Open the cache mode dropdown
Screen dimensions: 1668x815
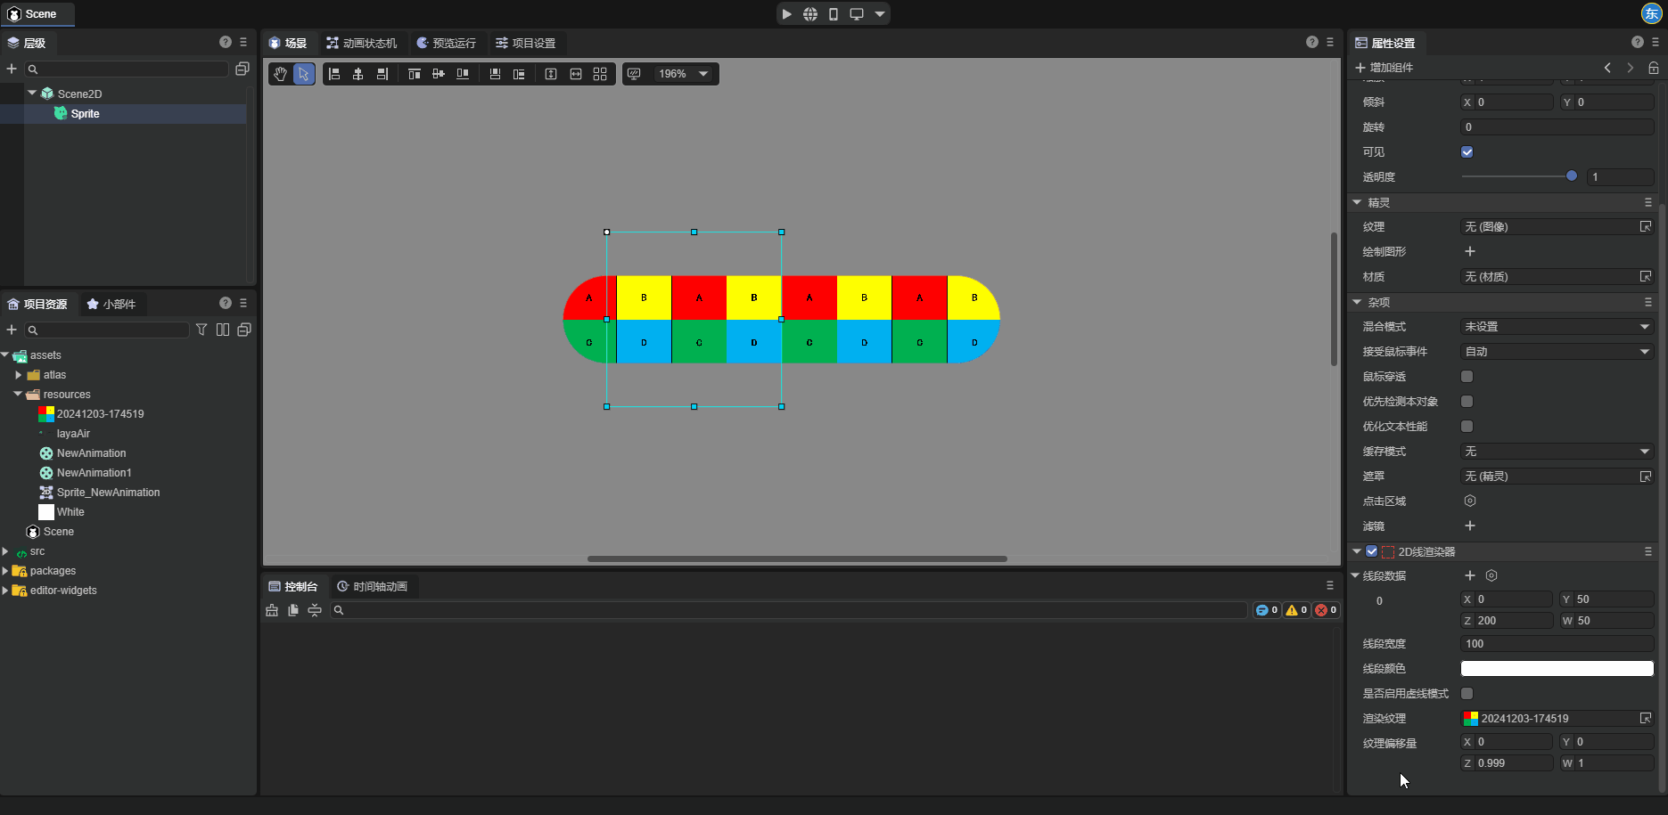[1557, 452]
